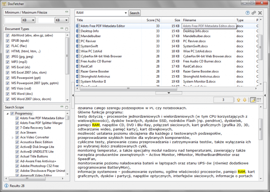This screenshot has width=270, height=192.
Task: Select Acoustica Basic Edition in Search Scope
Action: (x=37, y=142)
